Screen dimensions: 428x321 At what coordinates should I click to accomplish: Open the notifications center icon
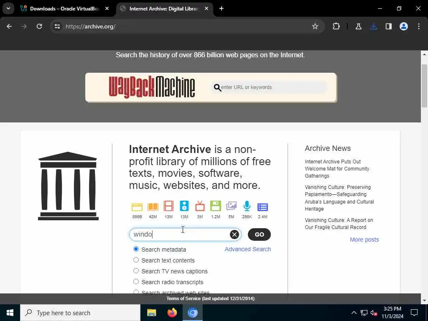click(x=414, y=313)
